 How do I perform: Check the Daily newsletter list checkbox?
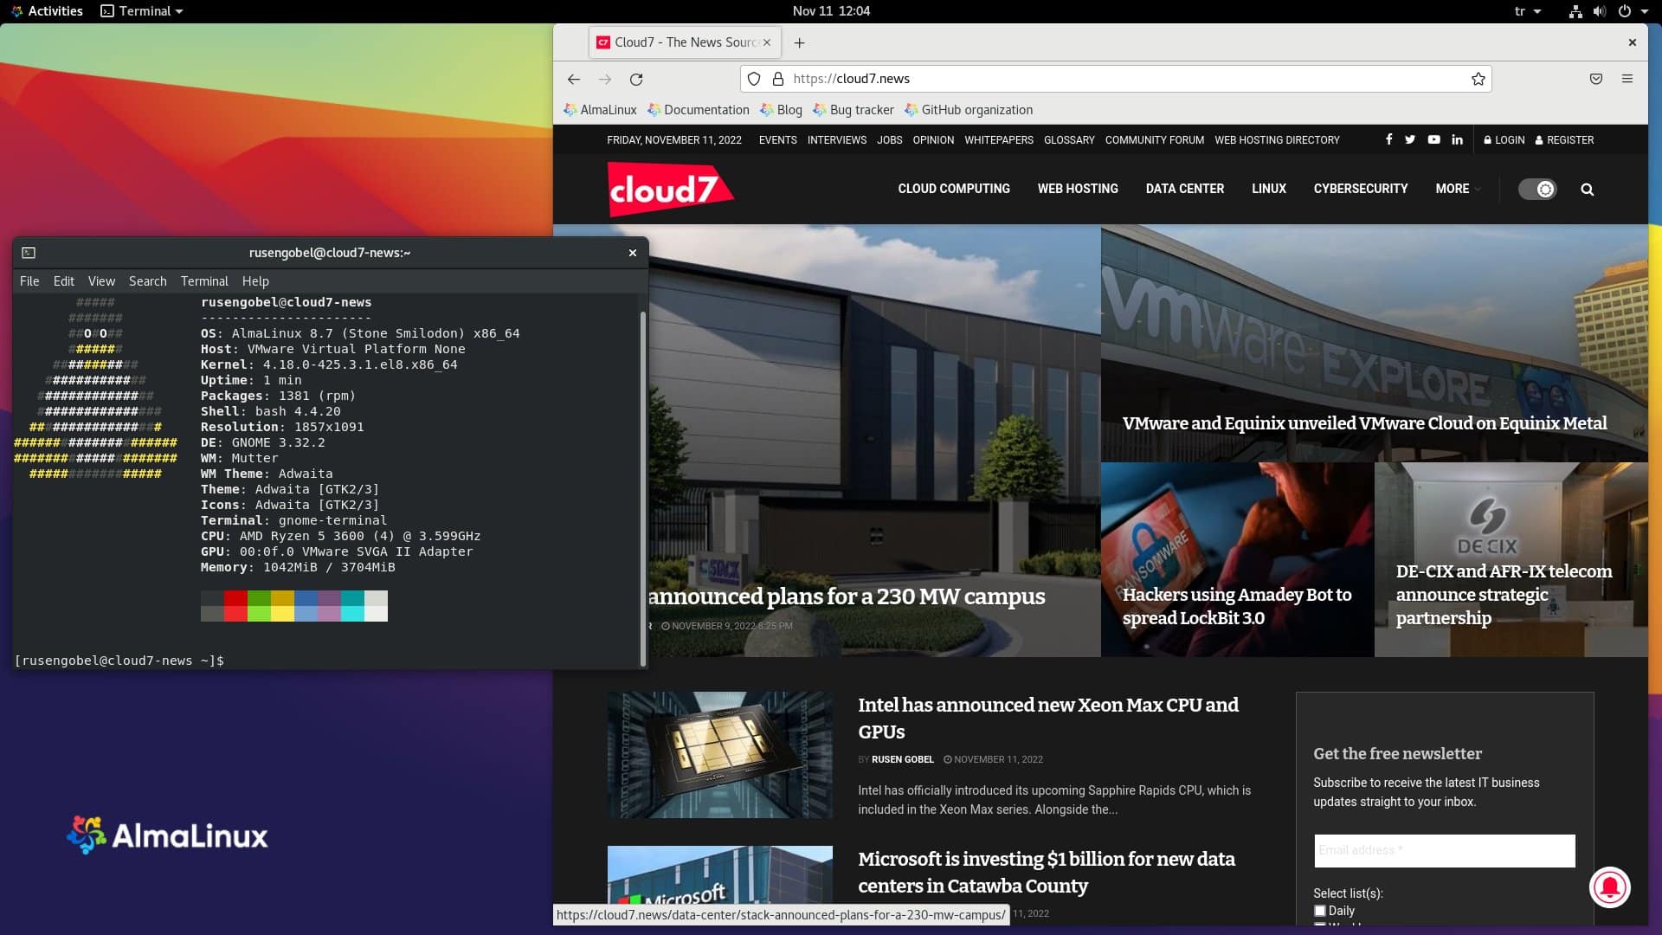[1320, 910]
